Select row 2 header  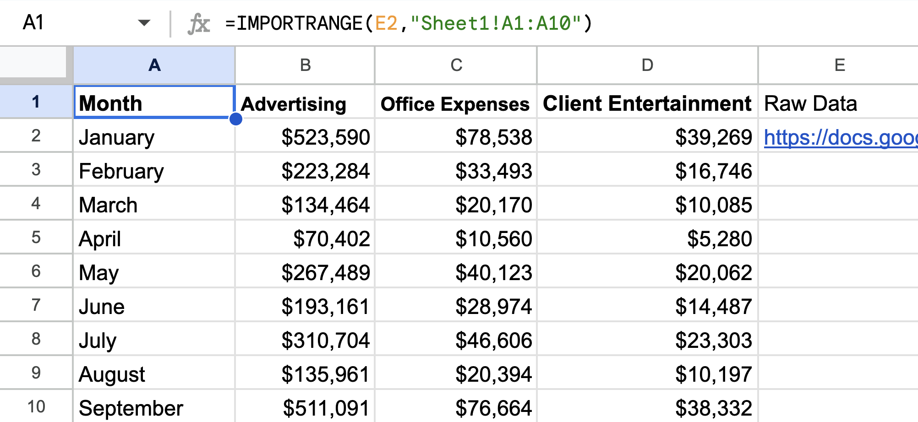tap(36, 135)
